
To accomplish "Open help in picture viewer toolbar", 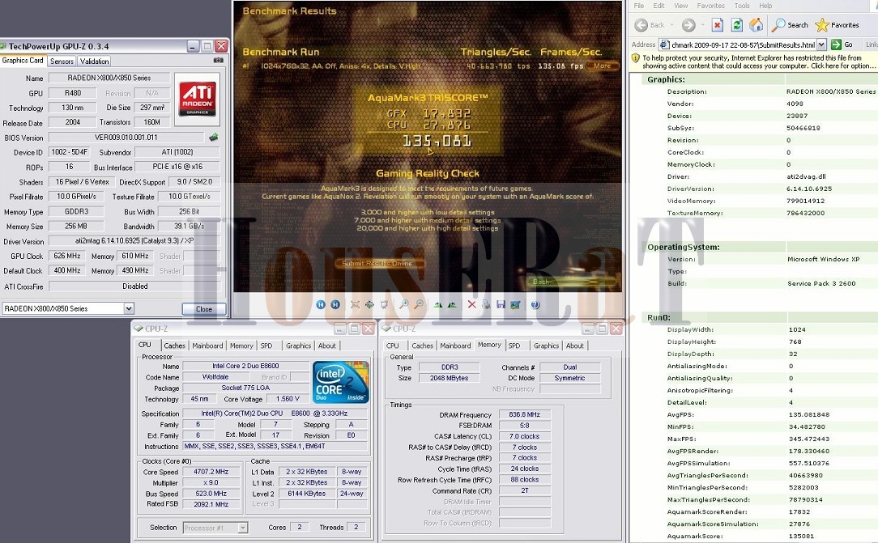I will coord(535,304).
